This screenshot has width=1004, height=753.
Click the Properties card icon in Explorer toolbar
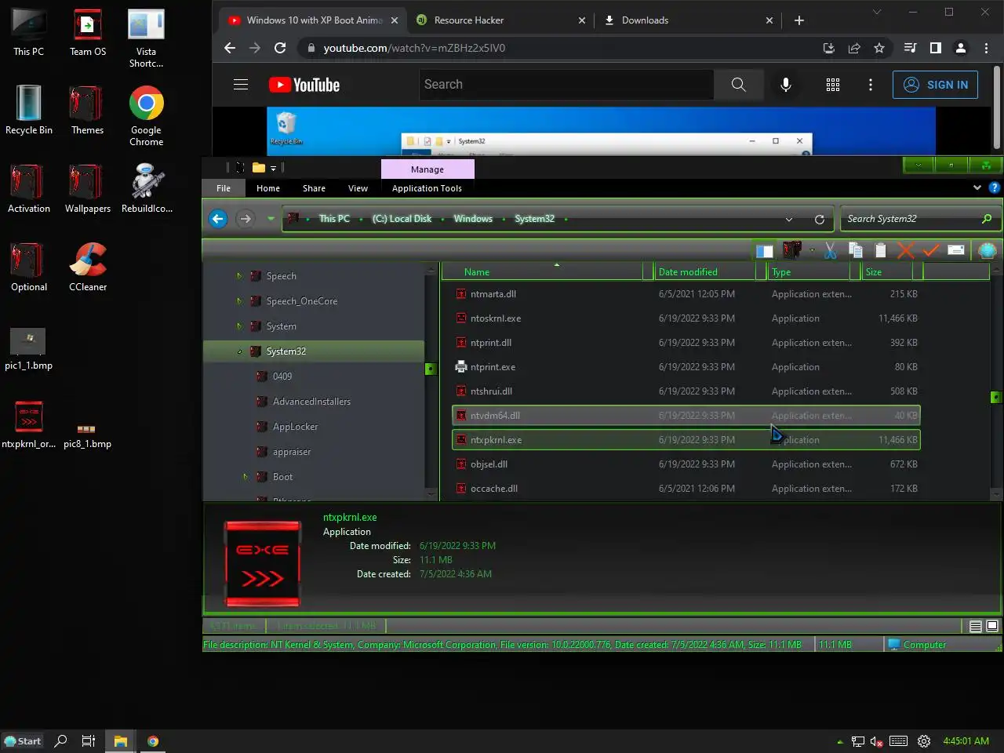956,250
